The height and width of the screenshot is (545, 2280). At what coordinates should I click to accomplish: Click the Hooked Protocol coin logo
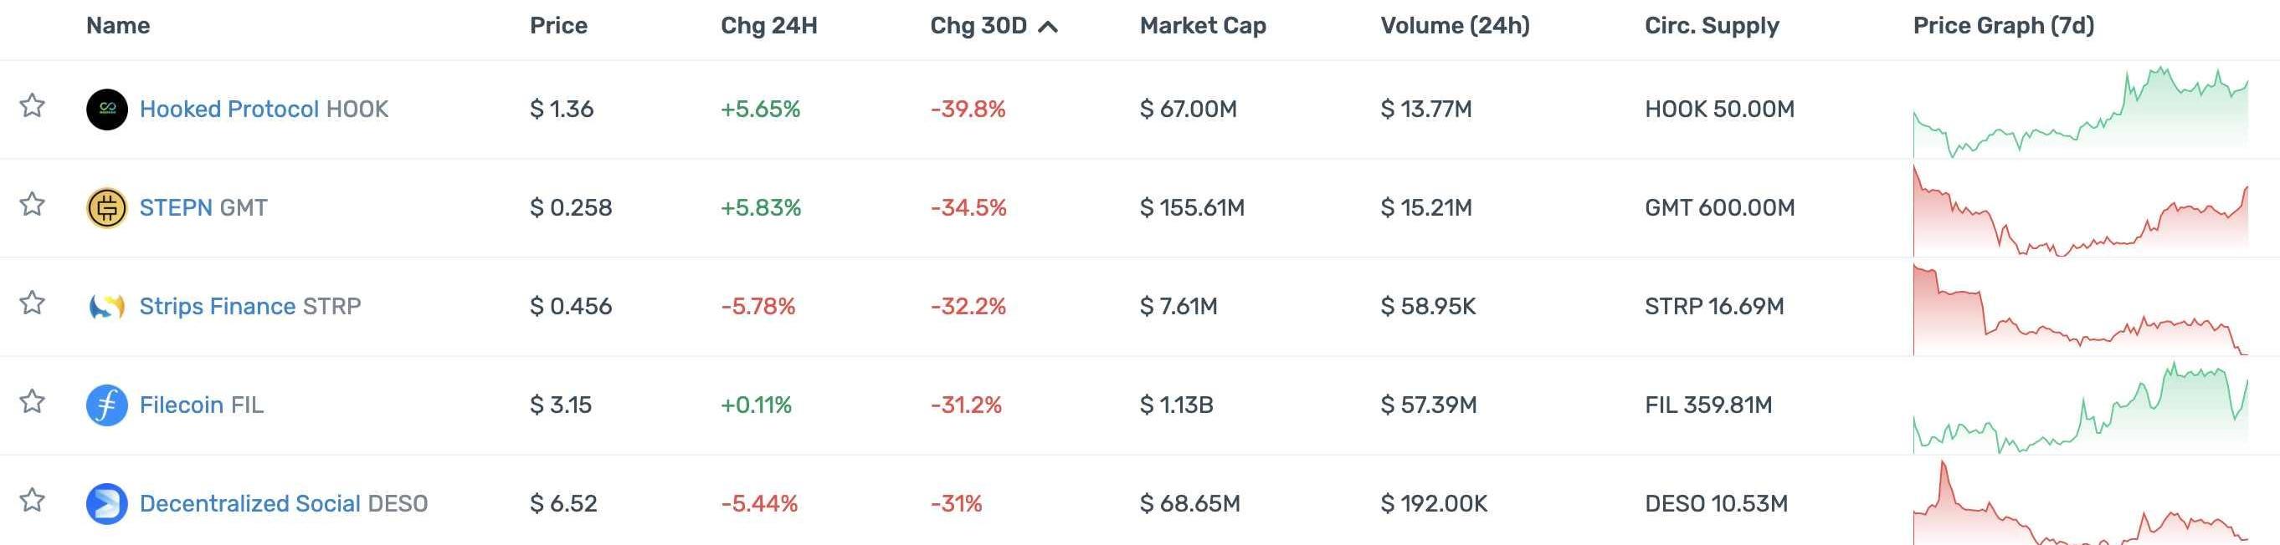(x=106, y=110)
